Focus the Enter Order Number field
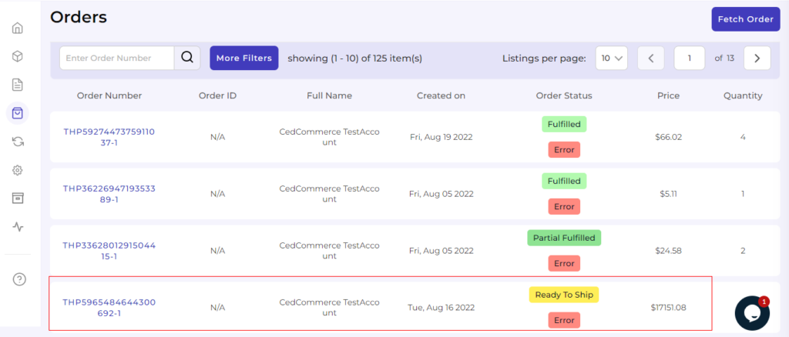The height and width of the screenshot is (337, 789). pyautogui.click(x=117, y=58)
